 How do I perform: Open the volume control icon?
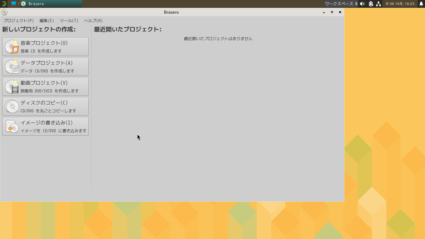[x=362, y=4]
